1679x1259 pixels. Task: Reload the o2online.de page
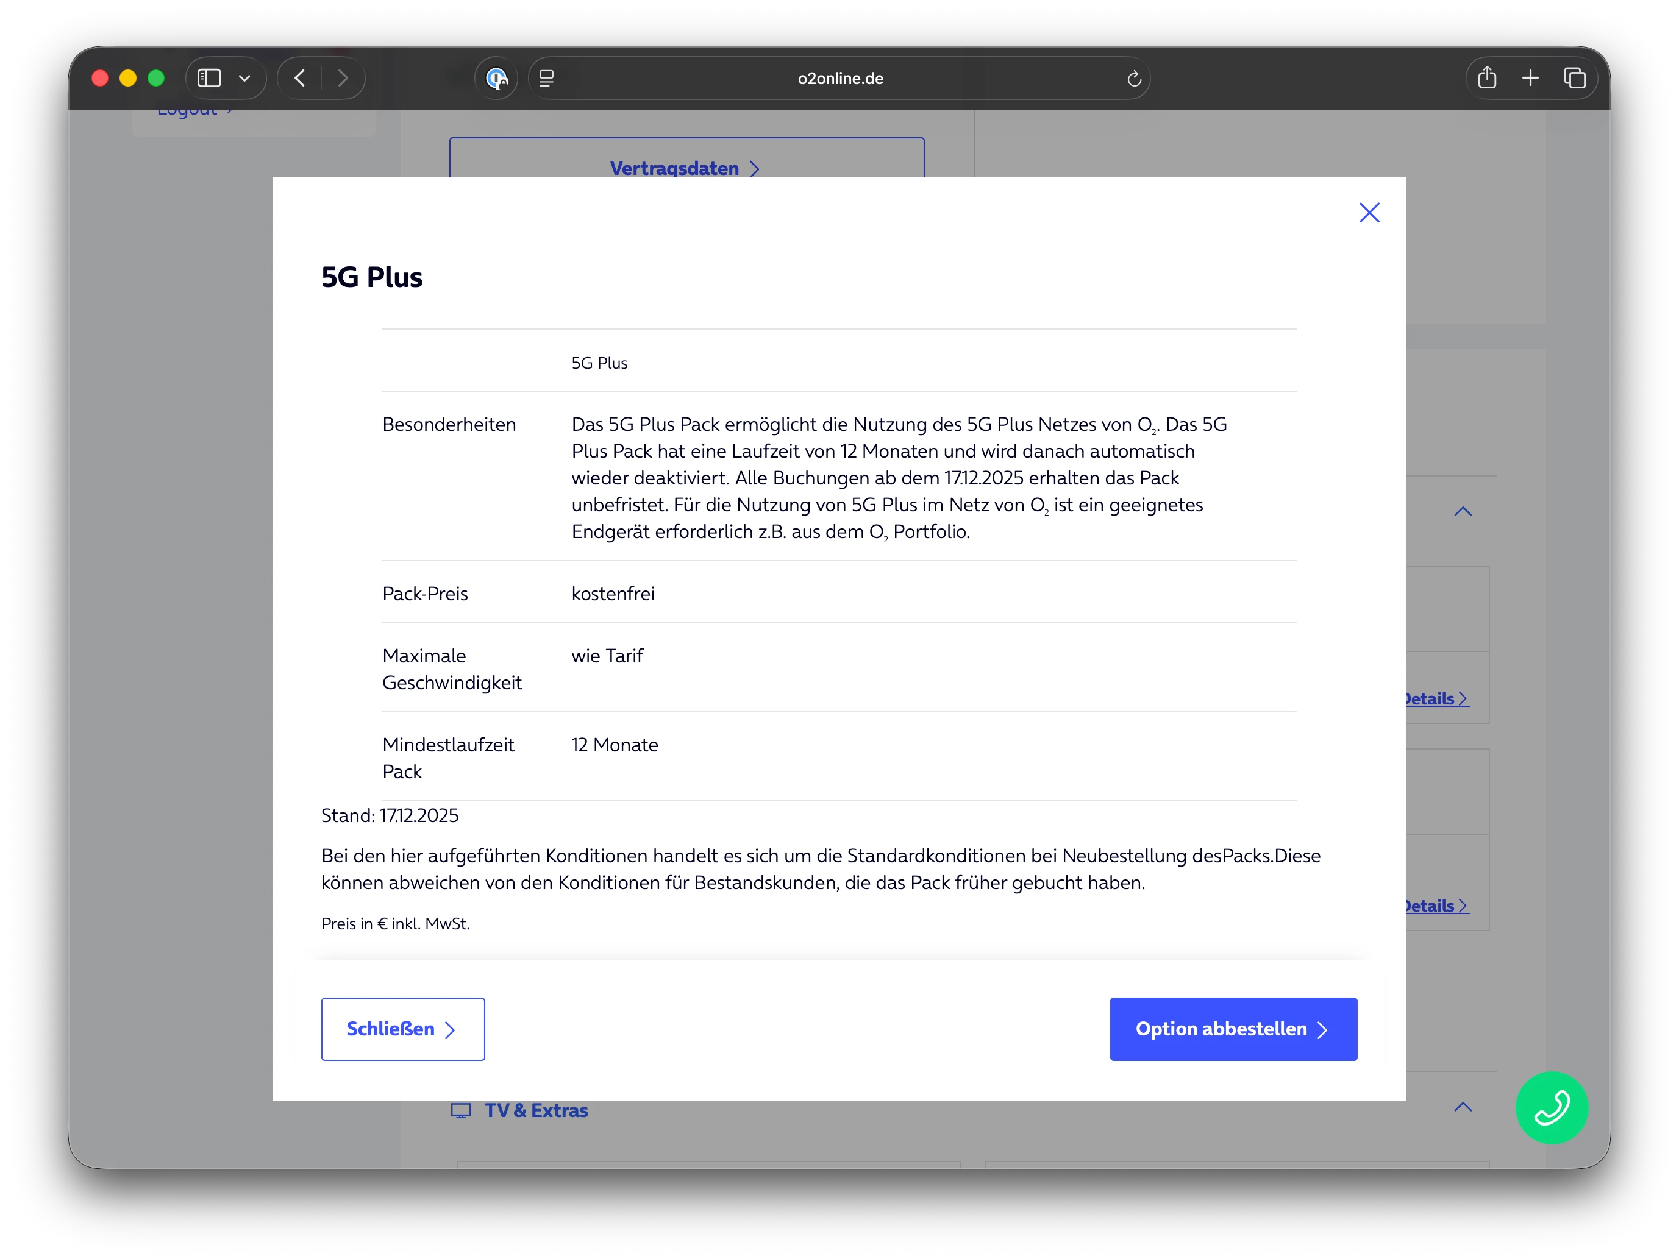point(1133,78)
